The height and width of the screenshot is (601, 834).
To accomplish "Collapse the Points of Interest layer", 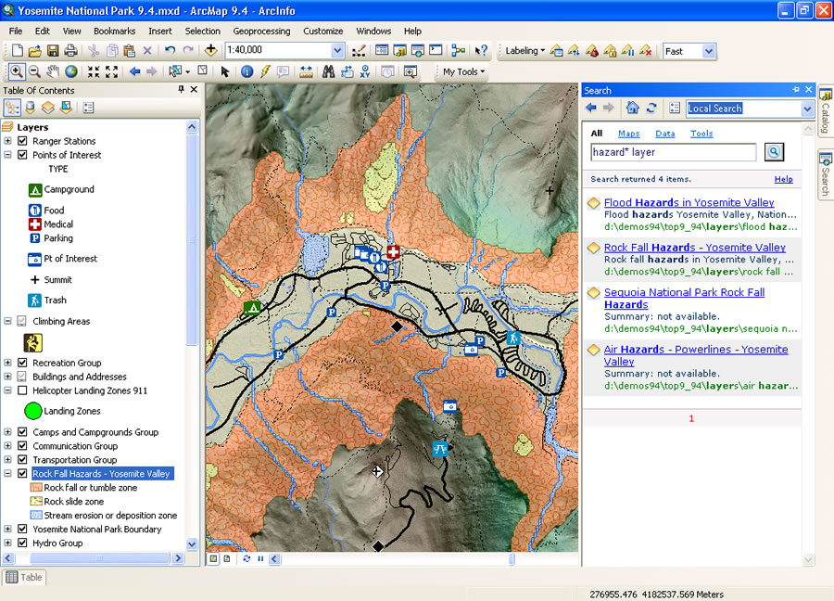I will pyautogui.click(x=8, y=155).
